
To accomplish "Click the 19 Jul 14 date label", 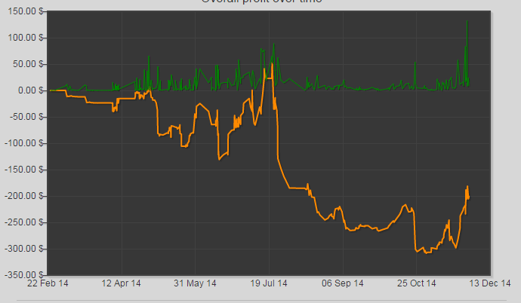I will click(x=269, y=283).
